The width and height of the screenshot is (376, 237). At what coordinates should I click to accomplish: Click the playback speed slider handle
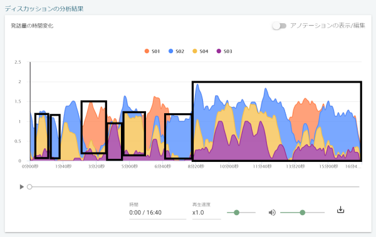236,213
